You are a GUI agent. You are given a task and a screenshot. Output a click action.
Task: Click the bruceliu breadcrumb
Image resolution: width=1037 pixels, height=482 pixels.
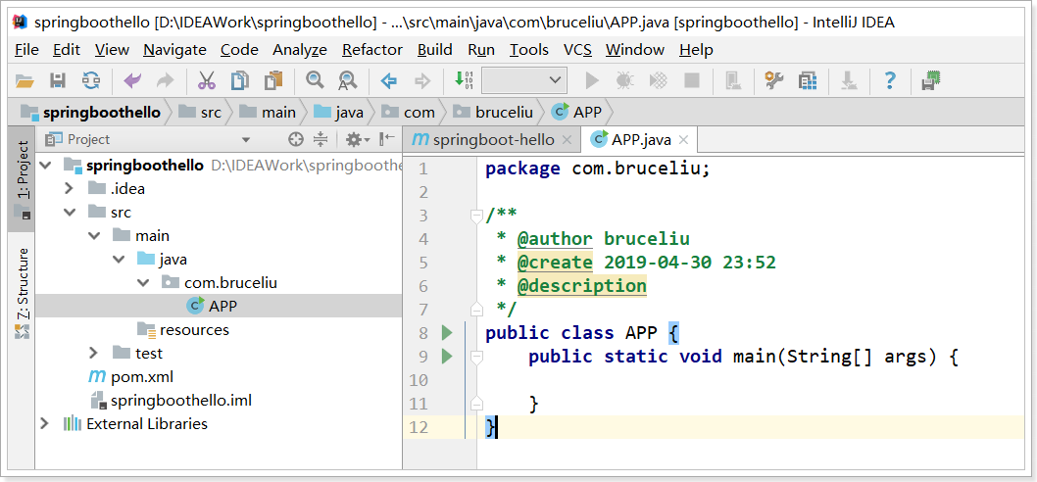point(493,113)
